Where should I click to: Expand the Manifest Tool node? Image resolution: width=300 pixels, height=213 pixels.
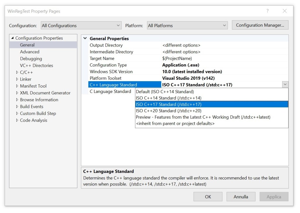pyautogui.click(x=18, y=86)
